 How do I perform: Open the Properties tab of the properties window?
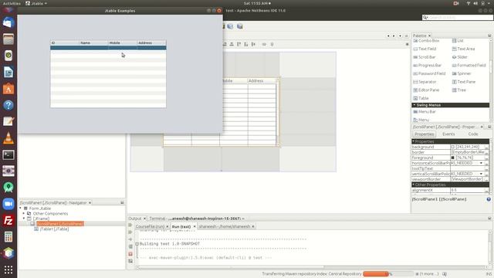click(x=424, y=134)
